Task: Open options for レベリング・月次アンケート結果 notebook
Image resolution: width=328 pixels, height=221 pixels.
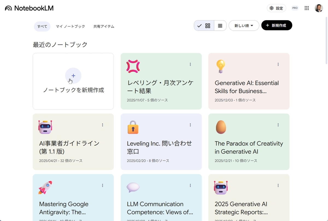Action: 190,65
